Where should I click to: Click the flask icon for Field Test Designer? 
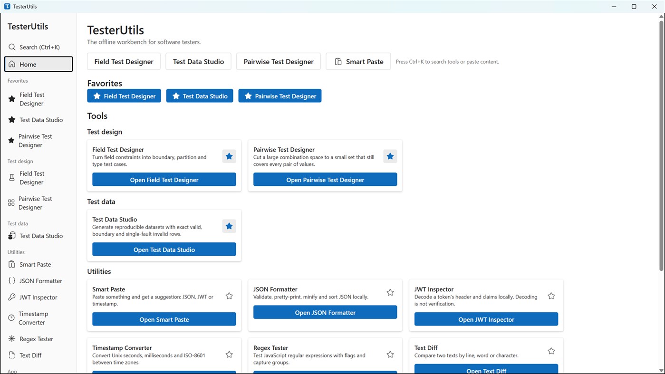click(x=12, y=178)
